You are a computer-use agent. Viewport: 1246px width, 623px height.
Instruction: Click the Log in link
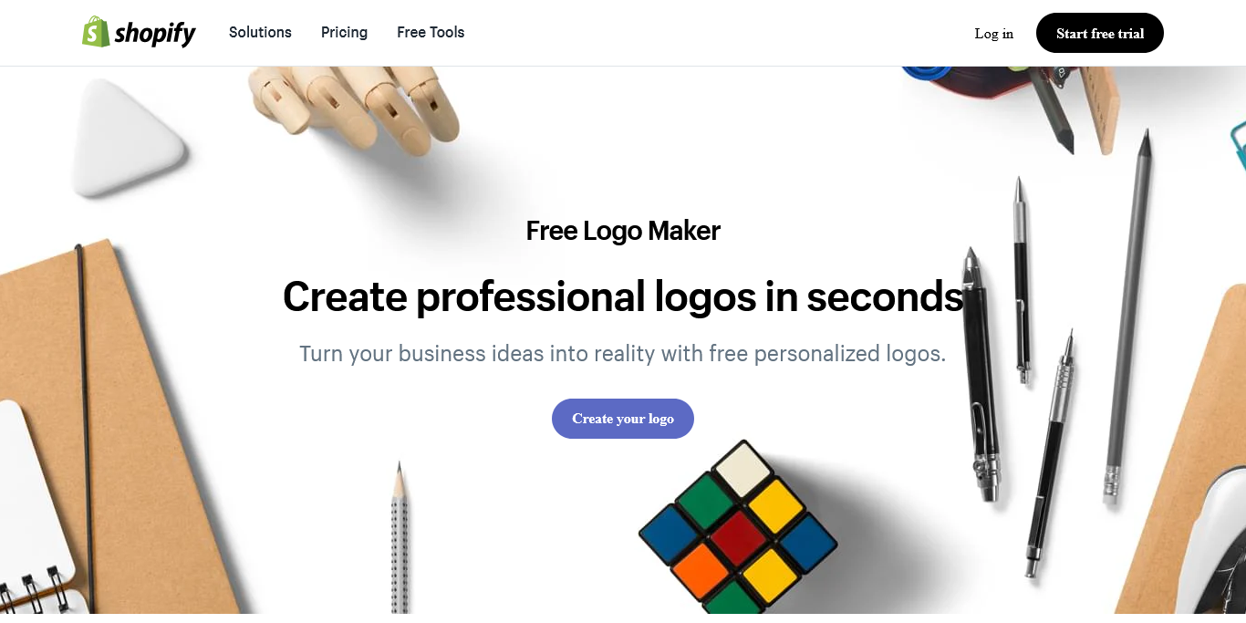tap(993, 34)
